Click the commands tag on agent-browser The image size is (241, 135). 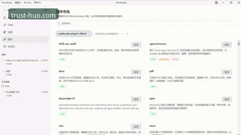pyautogui.click(x=164, y=59)
